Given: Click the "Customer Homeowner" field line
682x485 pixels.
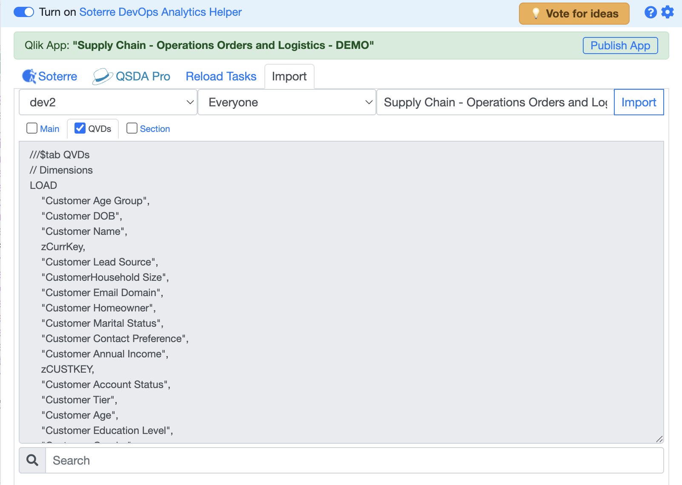Looking at the screenshot, I should pos(98,308).
